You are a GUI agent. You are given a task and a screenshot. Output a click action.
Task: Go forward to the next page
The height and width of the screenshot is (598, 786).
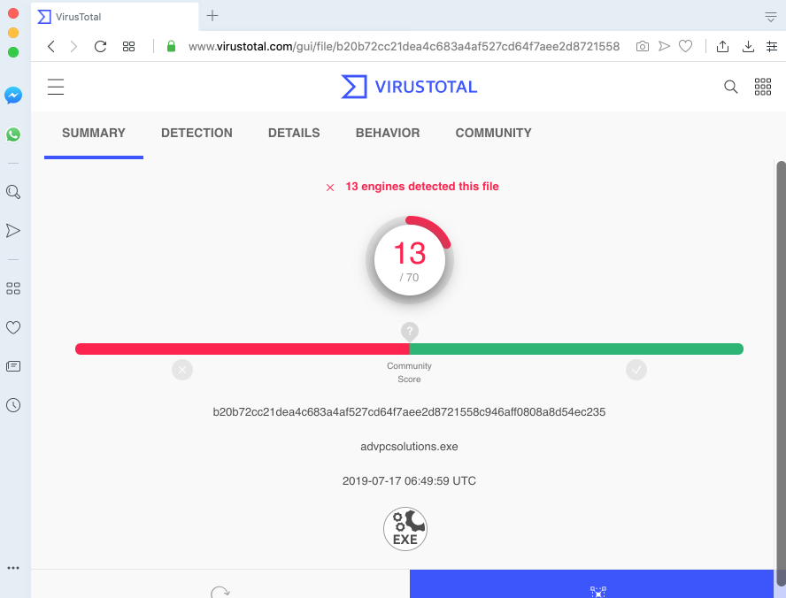pos(73,47)
